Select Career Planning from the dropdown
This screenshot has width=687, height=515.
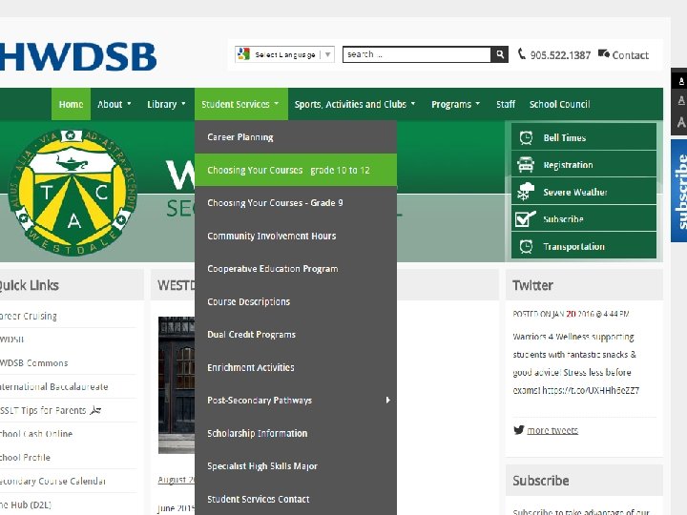(x=296, y=137)
